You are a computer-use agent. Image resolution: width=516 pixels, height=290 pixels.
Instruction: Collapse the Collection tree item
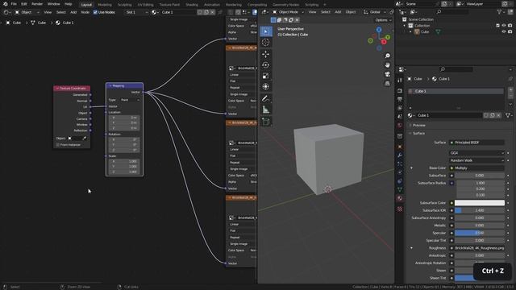(x=405, y=26)
